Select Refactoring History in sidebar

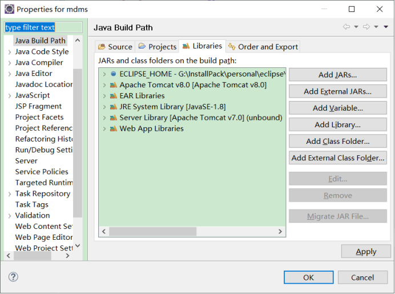[43, 139]
